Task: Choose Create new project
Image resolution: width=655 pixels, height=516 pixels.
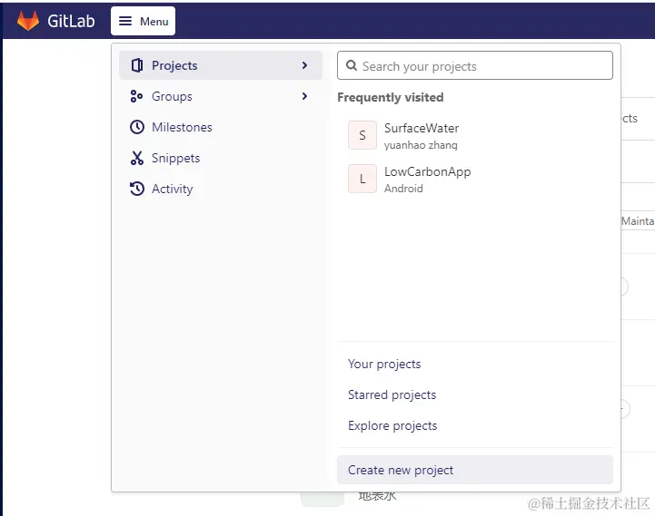Action: point(401,470)
